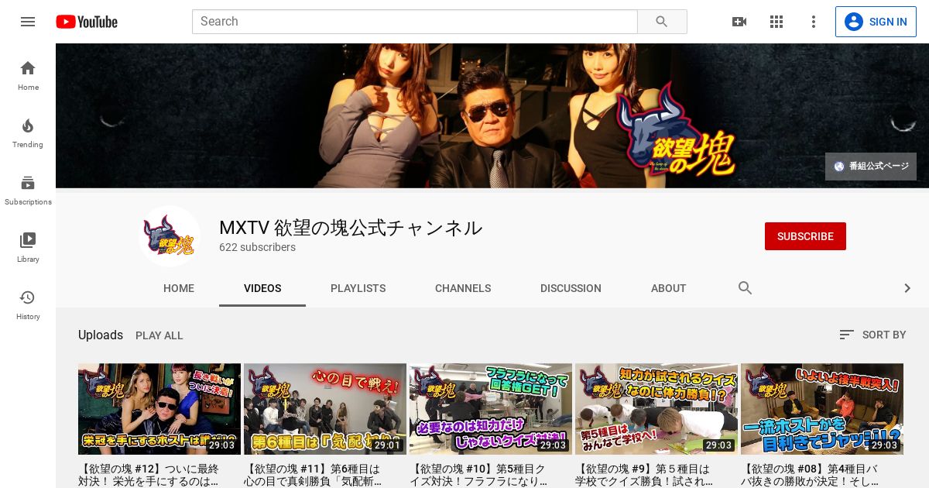Open Trending in sidebar

(28, 133)
